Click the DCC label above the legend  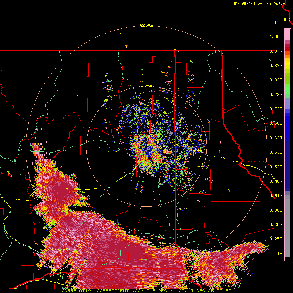click(286, 20)
